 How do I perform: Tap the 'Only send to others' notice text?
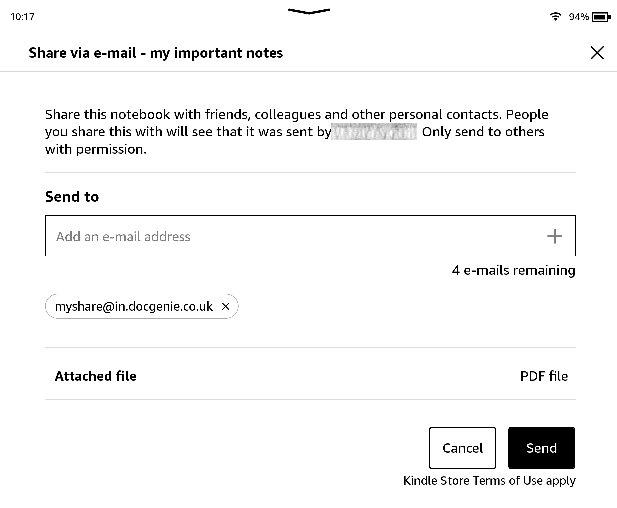[483, 132]
